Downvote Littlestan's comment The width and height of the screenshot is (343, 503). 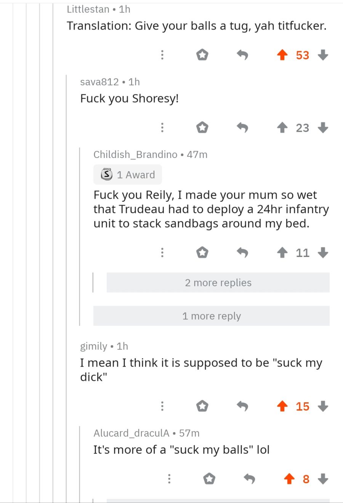pos(323,55)
